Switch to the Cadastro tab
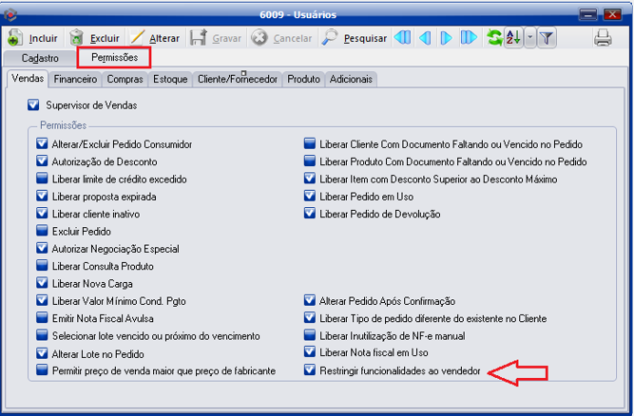Viewport: 634px width, 416px height. coord(40,58)
